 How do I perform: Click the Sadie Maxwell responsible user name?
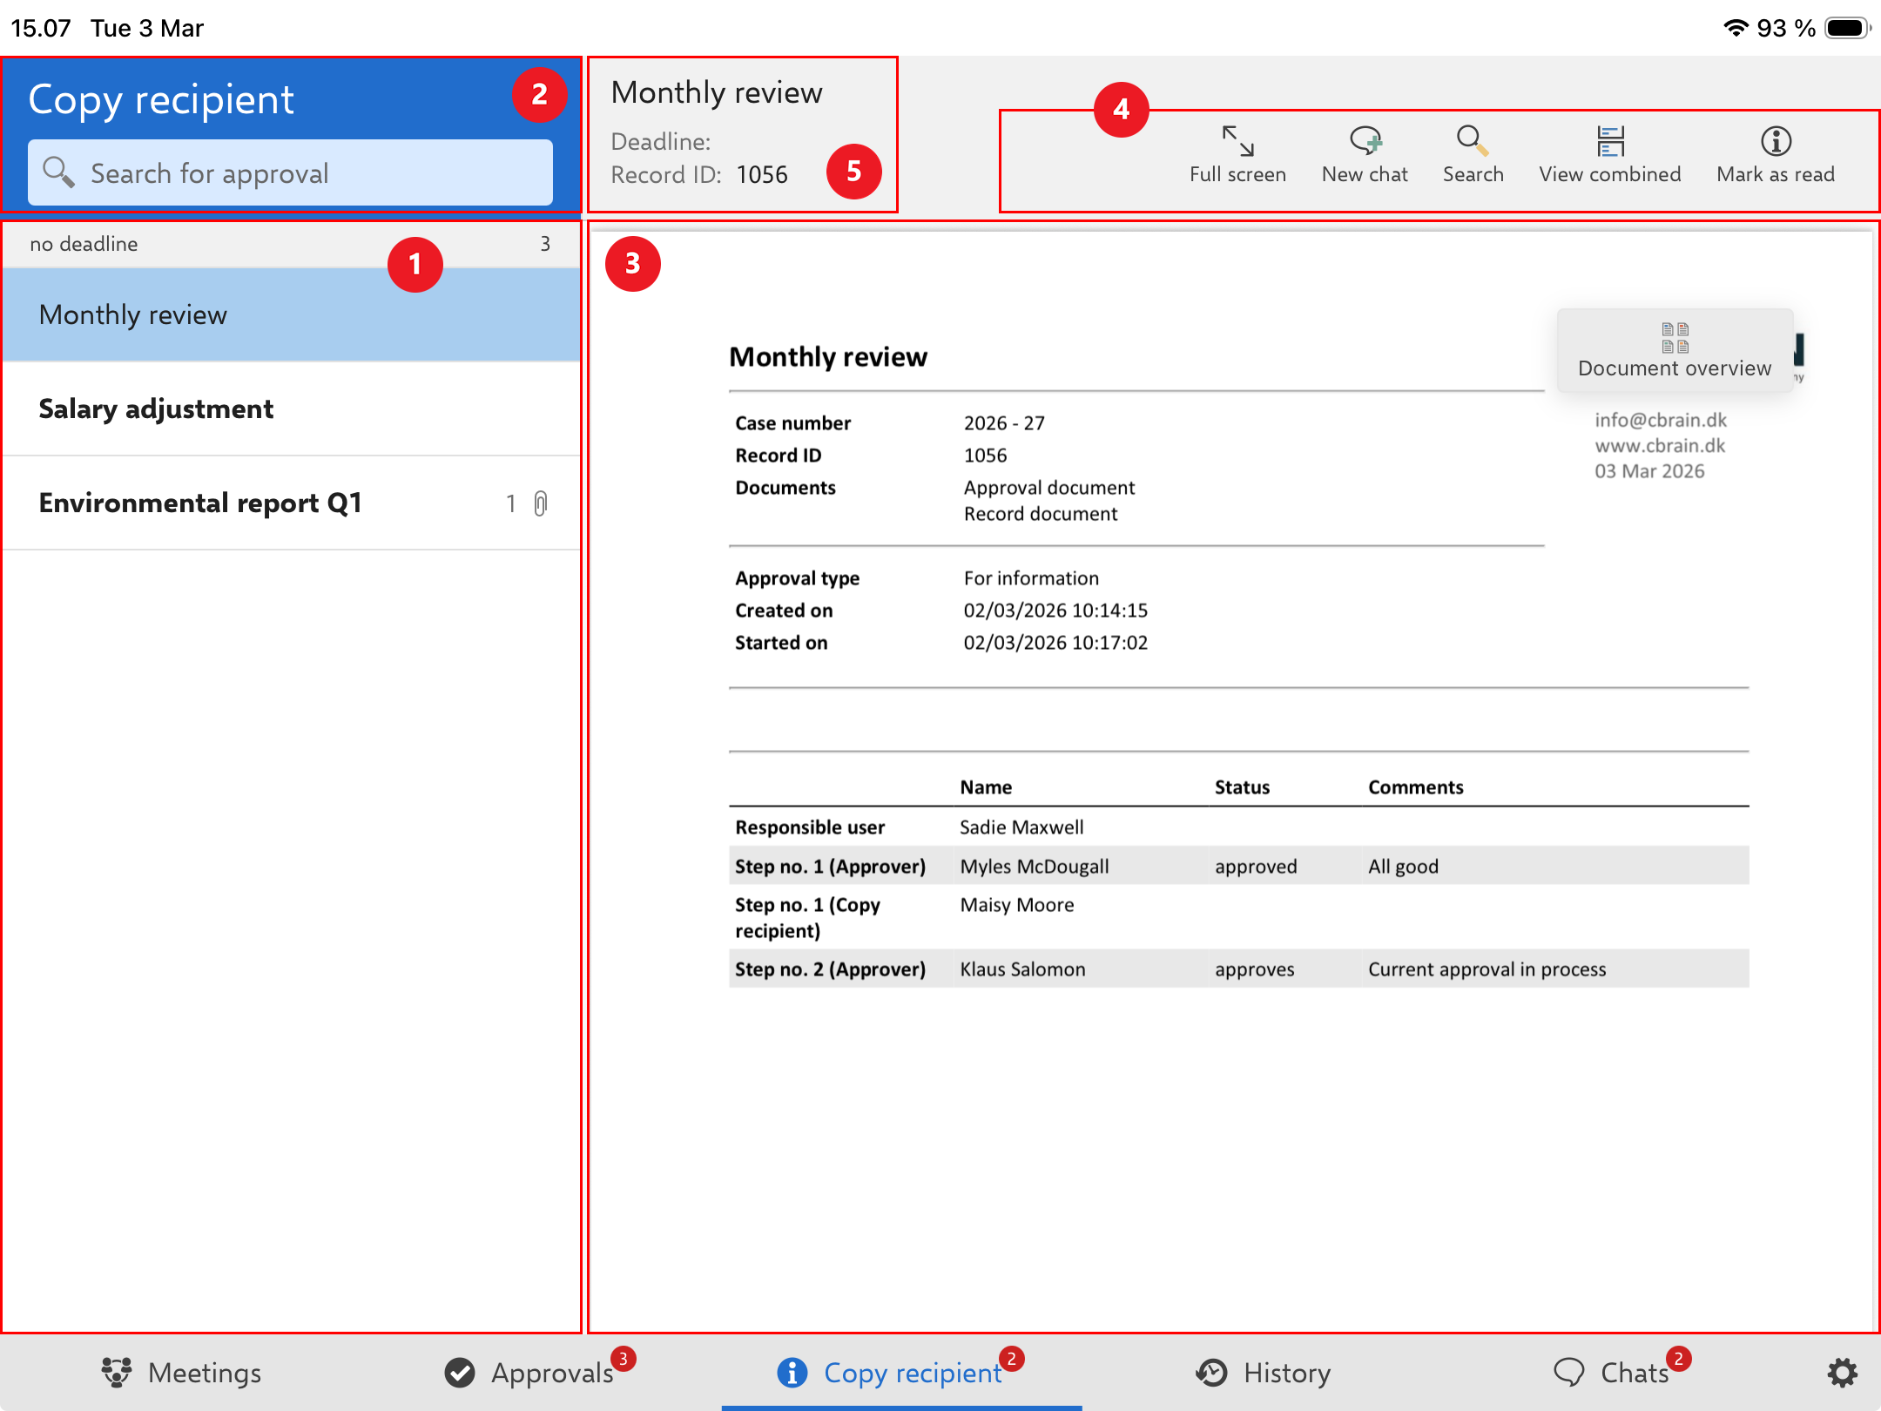pos(1021,827)
